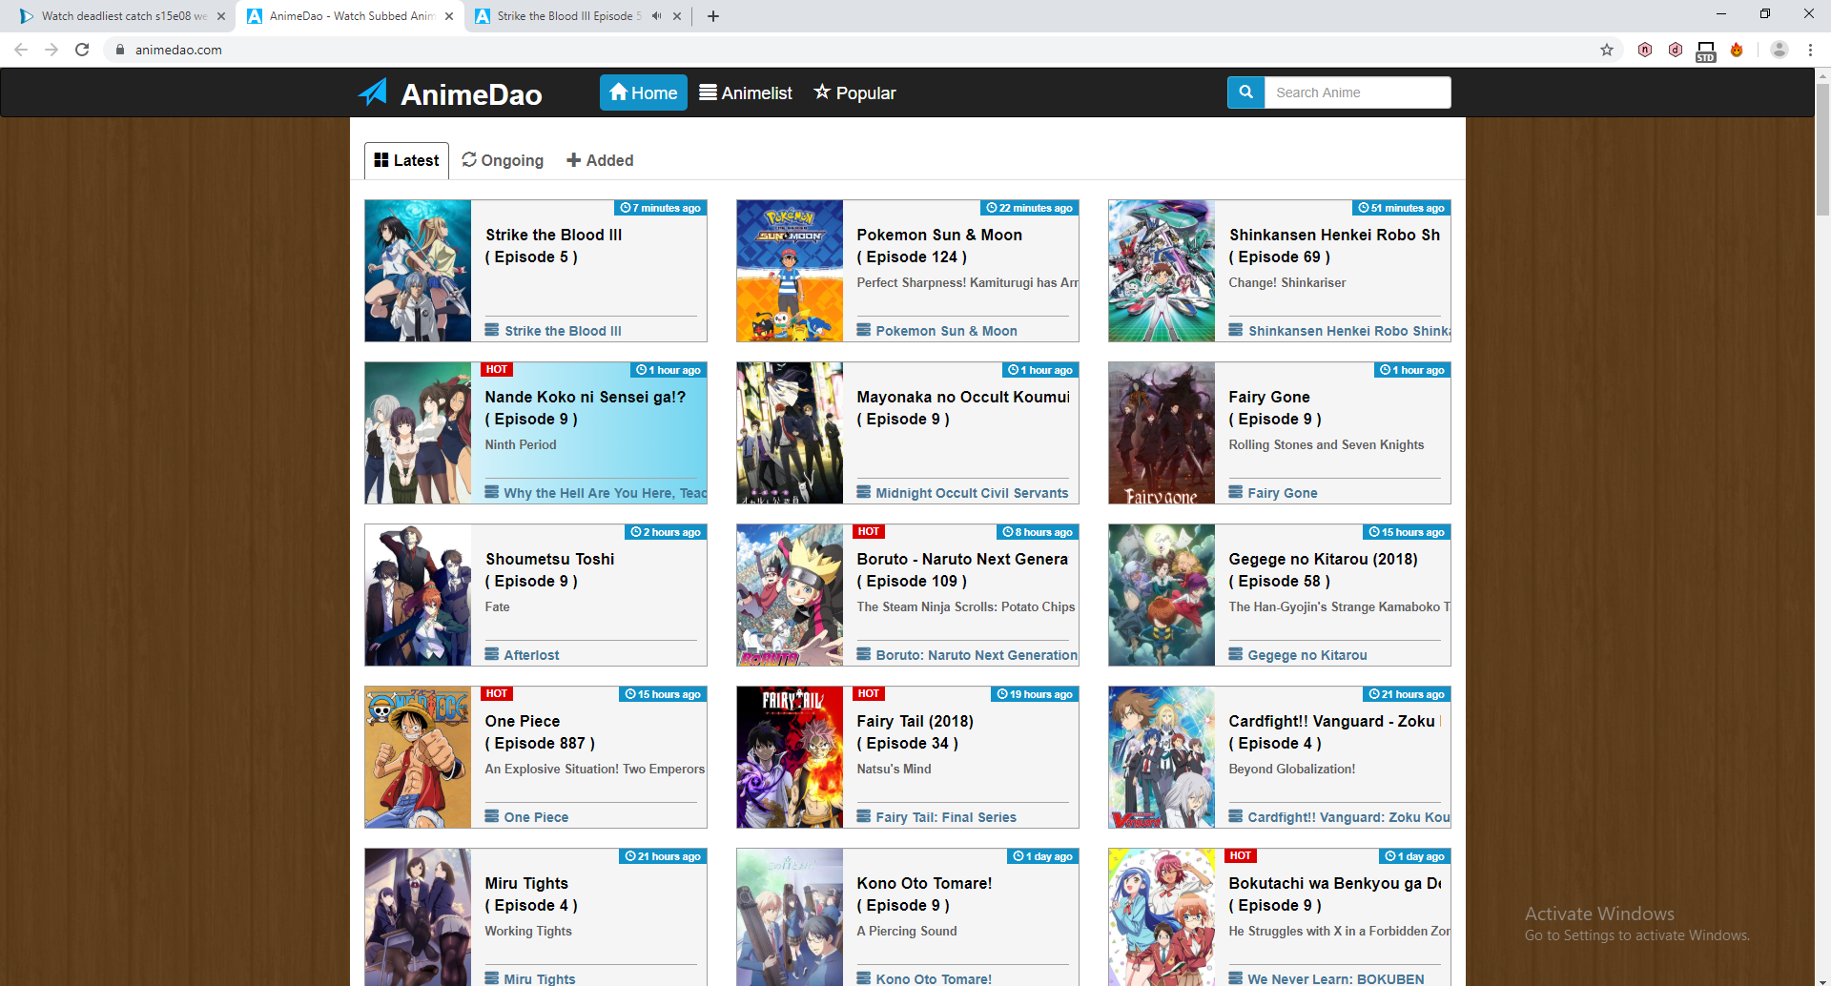Open Bokutachi wa Benkyou ga Episode 9
The height and width of the screenshot is (986, 1831).
pyautogui.click(x=1335, y=894)
